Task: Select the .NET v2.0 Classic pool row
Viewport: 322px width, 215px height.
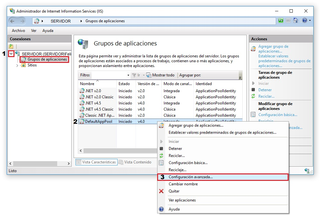Action: tap(160, 97)
